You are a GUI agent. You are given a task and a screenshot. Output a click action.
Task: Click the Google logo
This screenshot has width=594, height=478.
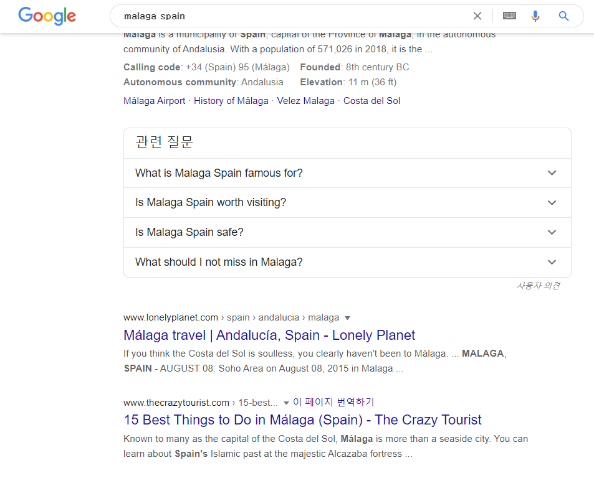tap(47, 16)
